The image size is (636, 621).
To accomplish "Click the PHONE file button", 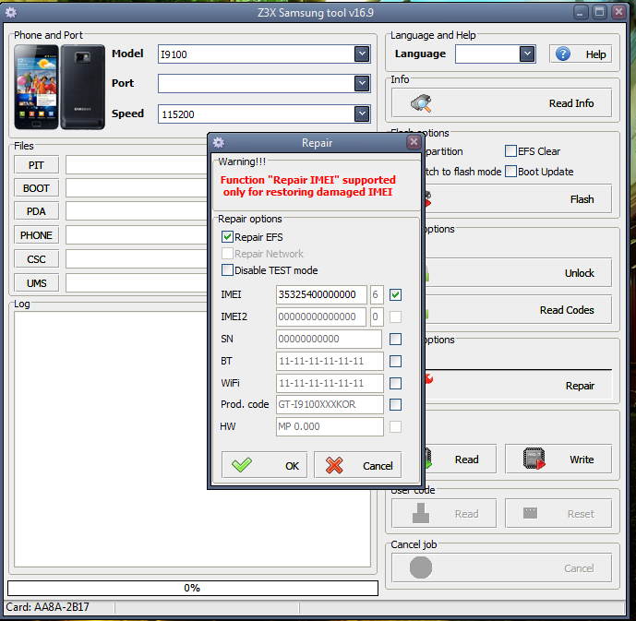I will coord(37,235).
